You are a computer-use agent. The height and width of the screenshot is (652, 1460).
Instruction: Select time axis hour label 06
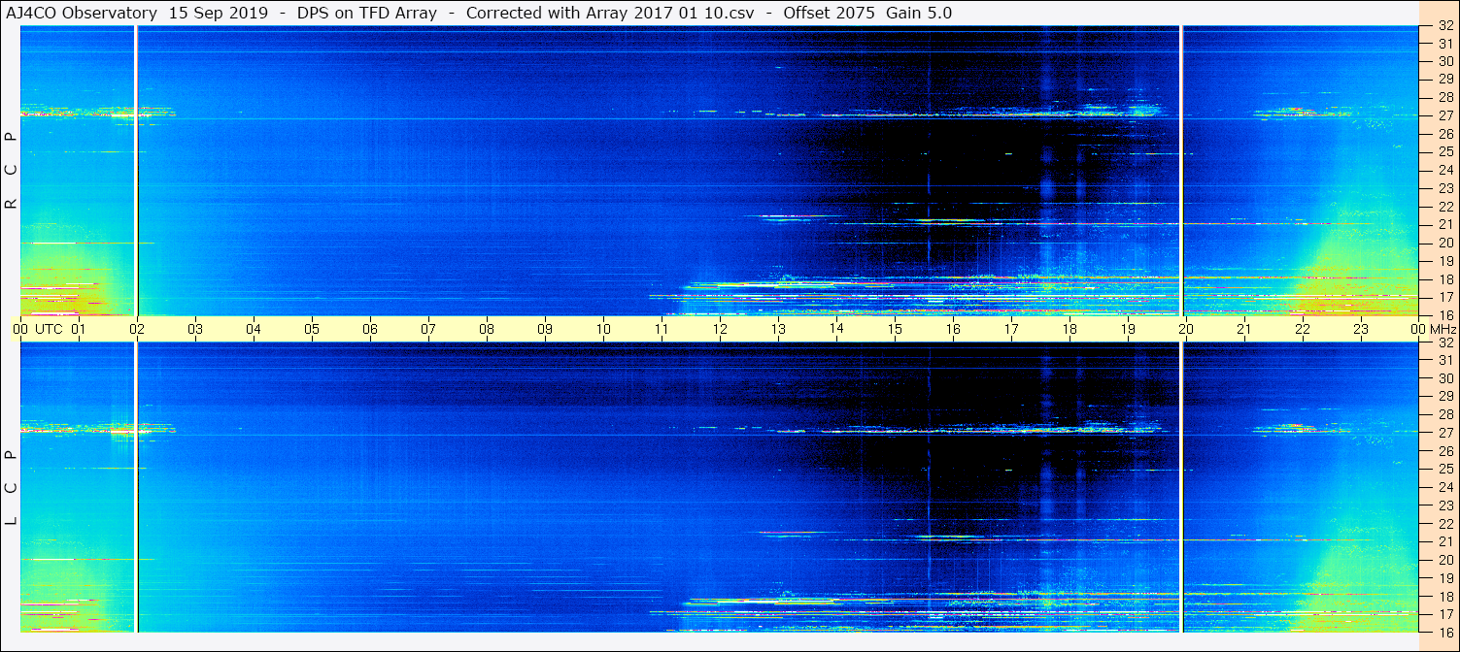tap(370, 329)
